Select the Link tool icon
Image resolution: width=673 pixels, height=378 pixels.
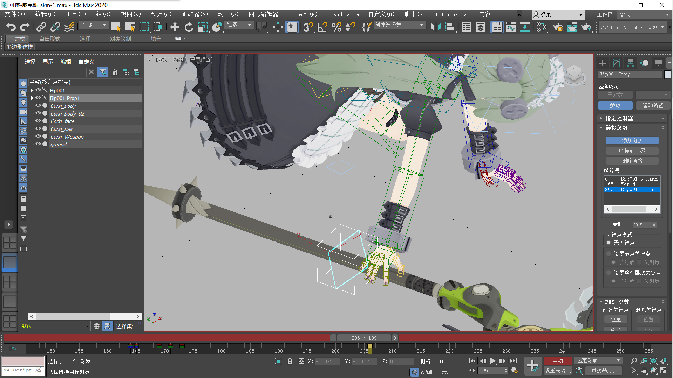41,27
